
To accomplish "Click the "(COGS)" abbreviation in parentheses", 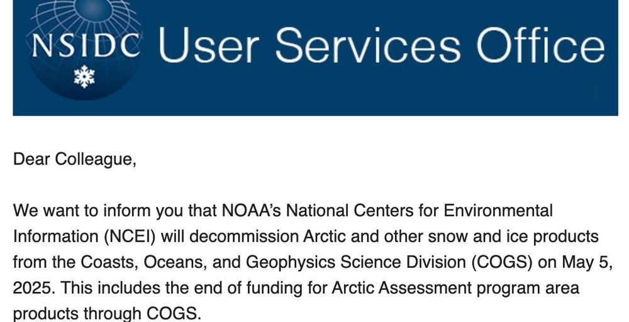I will point(502,262).
